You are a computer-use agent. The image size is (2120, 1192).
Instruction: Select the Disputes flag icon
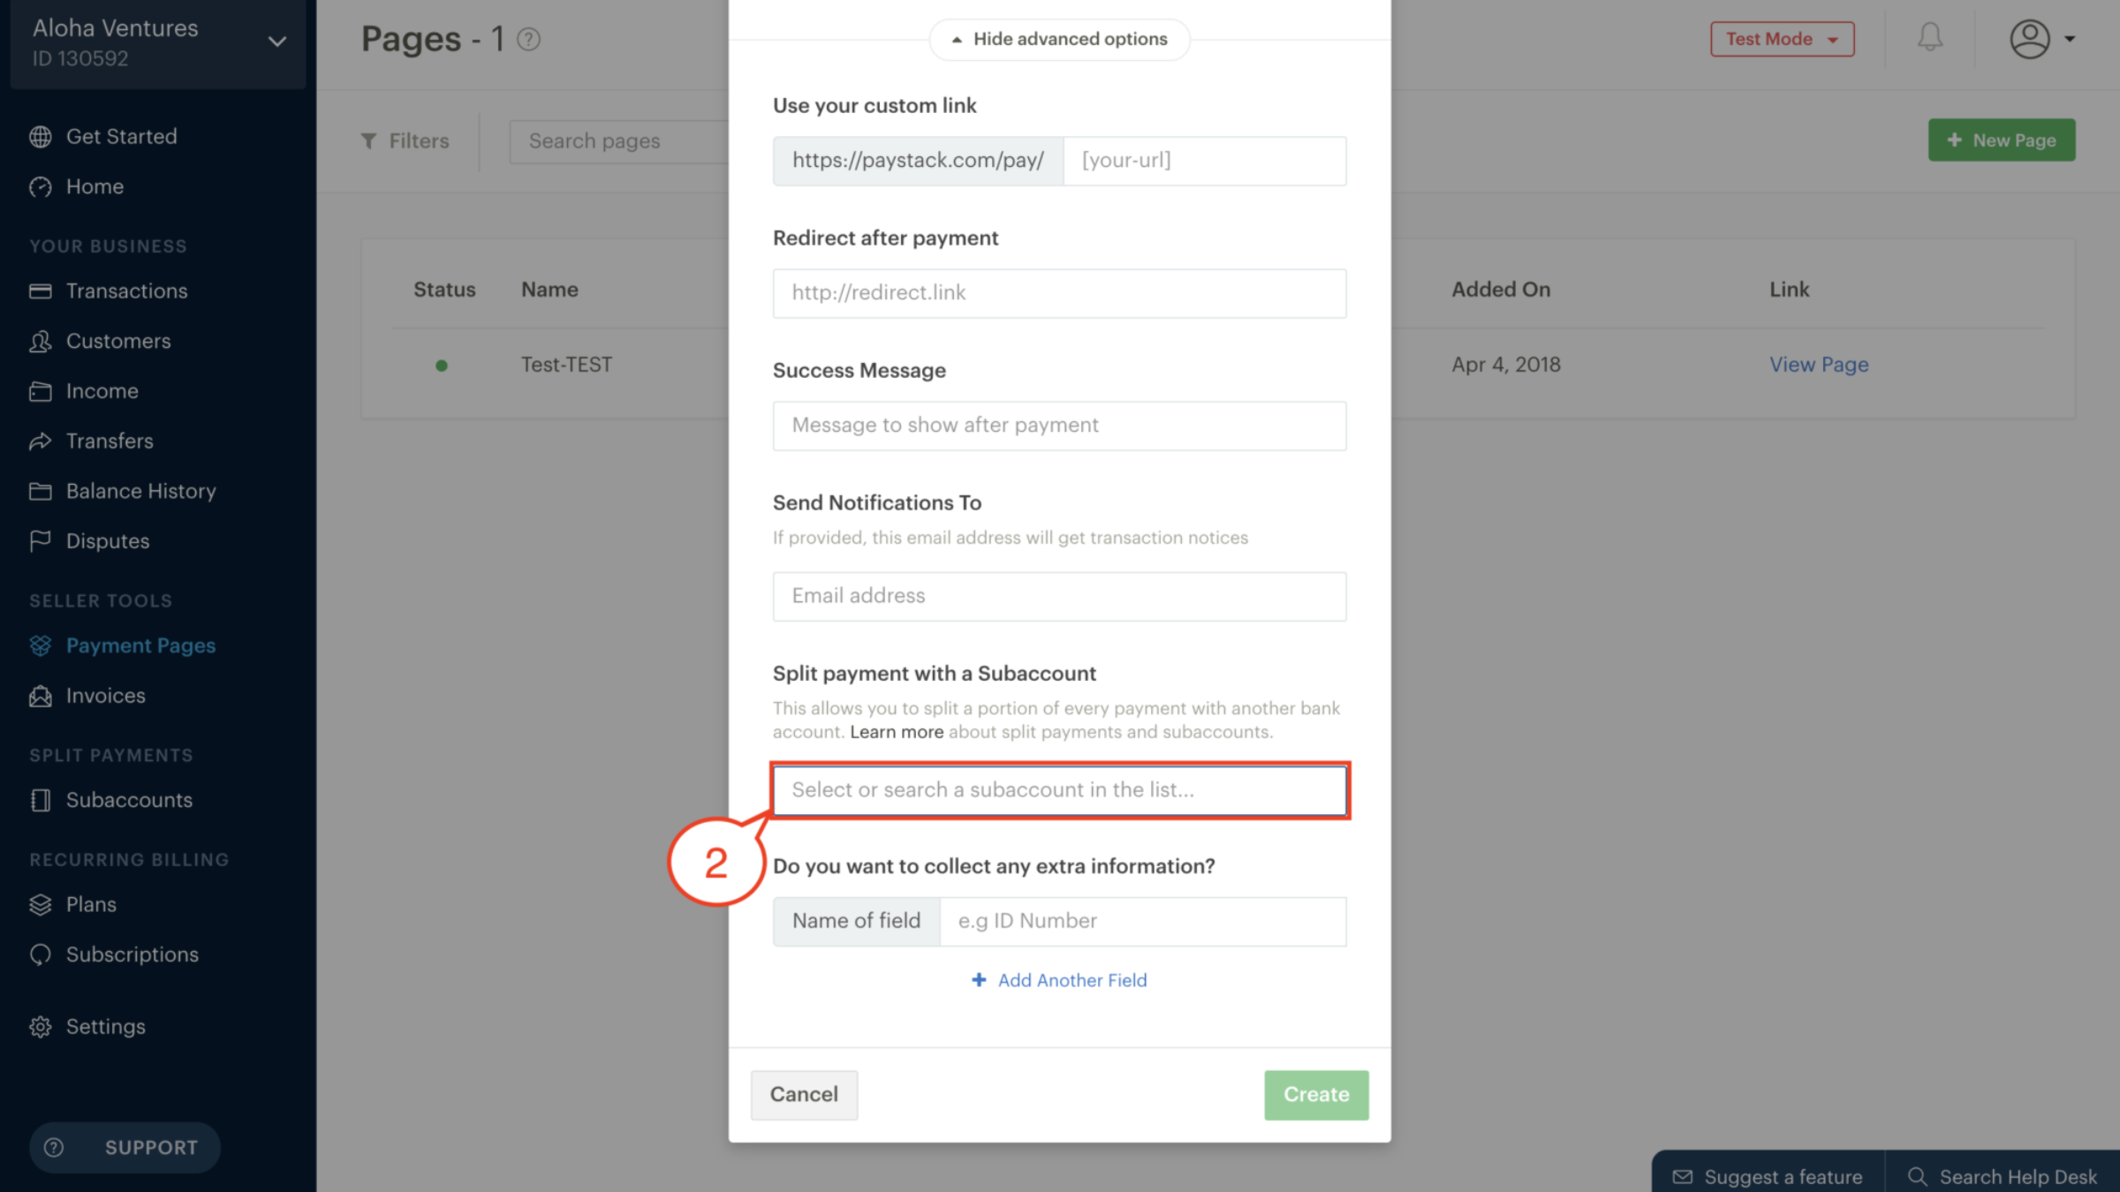41,540
